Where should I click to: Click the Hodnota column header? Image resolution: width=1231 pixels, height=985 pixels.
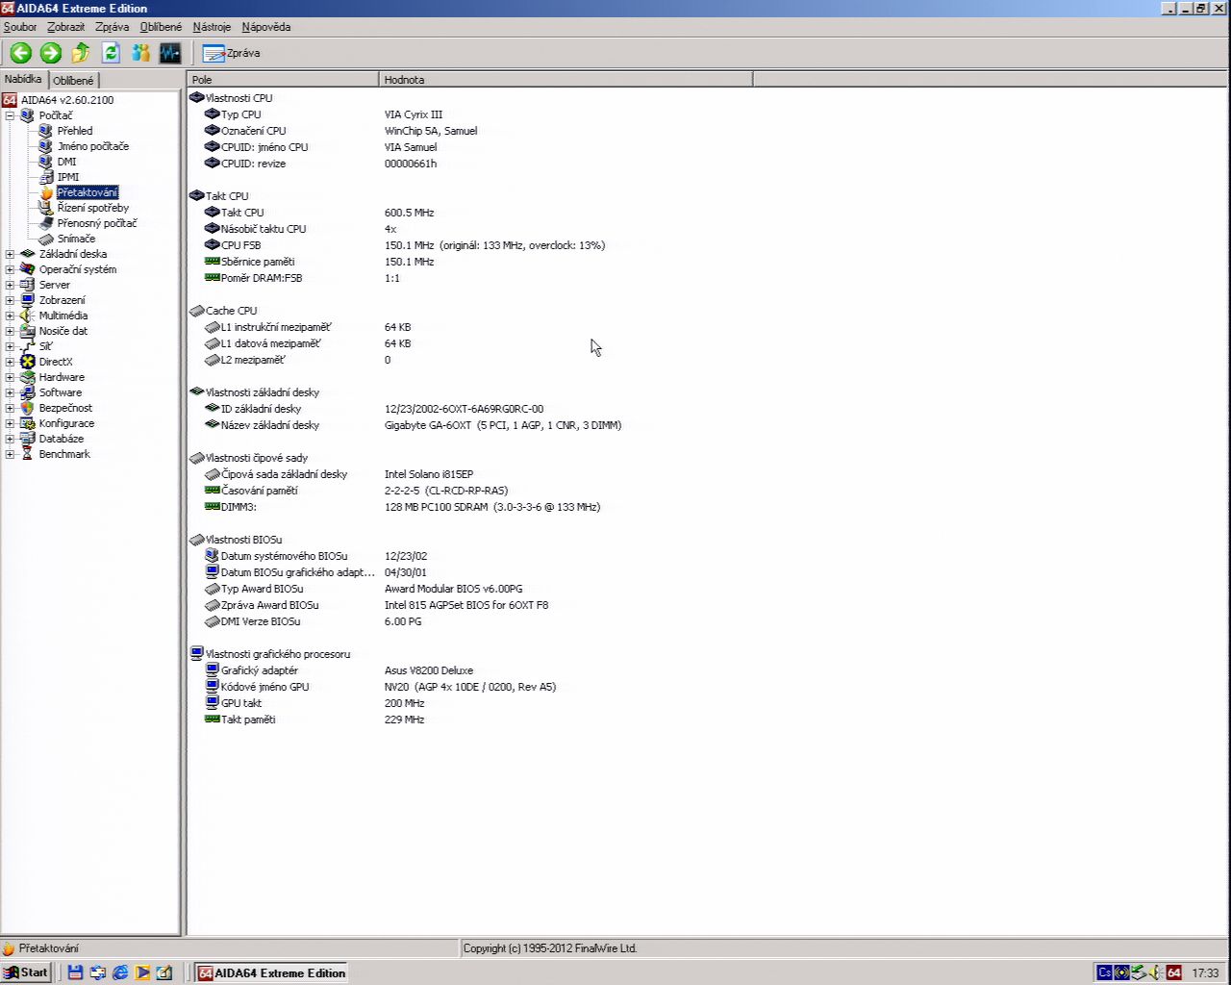pyautogui.click(x=565, y=80)
